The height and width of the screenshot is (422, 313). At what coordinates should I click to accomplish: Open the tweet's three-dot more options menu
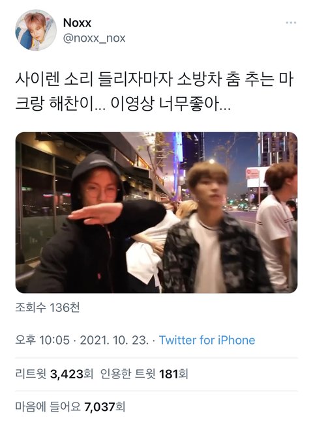tap(291, 23)
